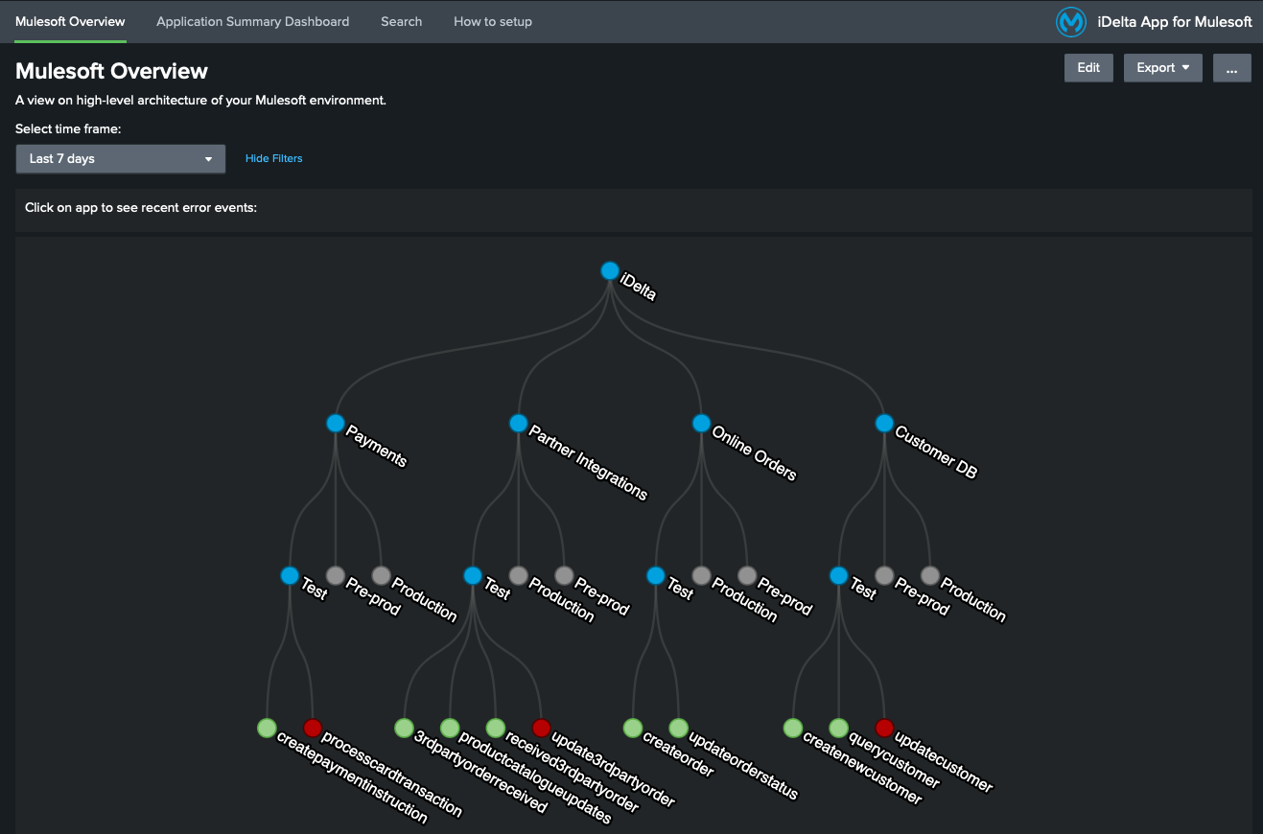Select the createnewcustomer green node
1263x834 pixels.
(792, 728)
